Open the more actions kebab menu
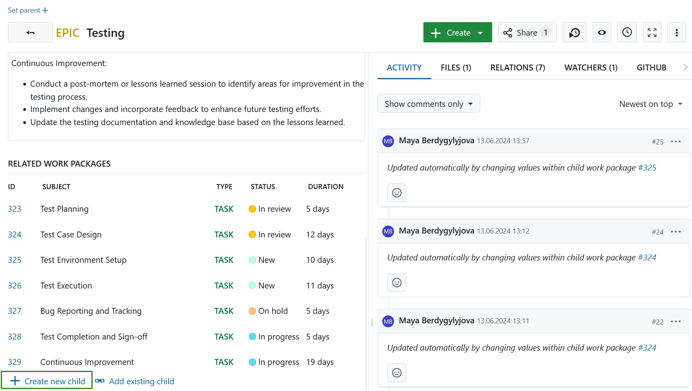Screen dimensions: 692x391 (677, 32)
